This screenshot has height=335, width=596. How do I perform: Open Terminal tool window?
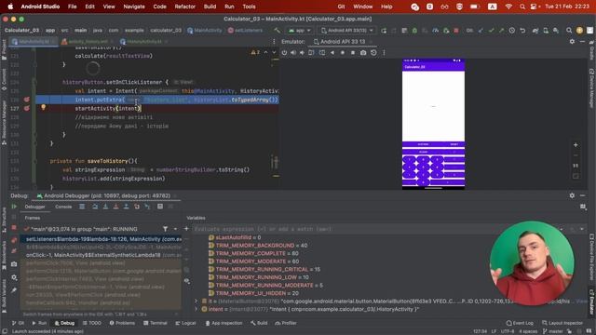(x=156, y=323)
